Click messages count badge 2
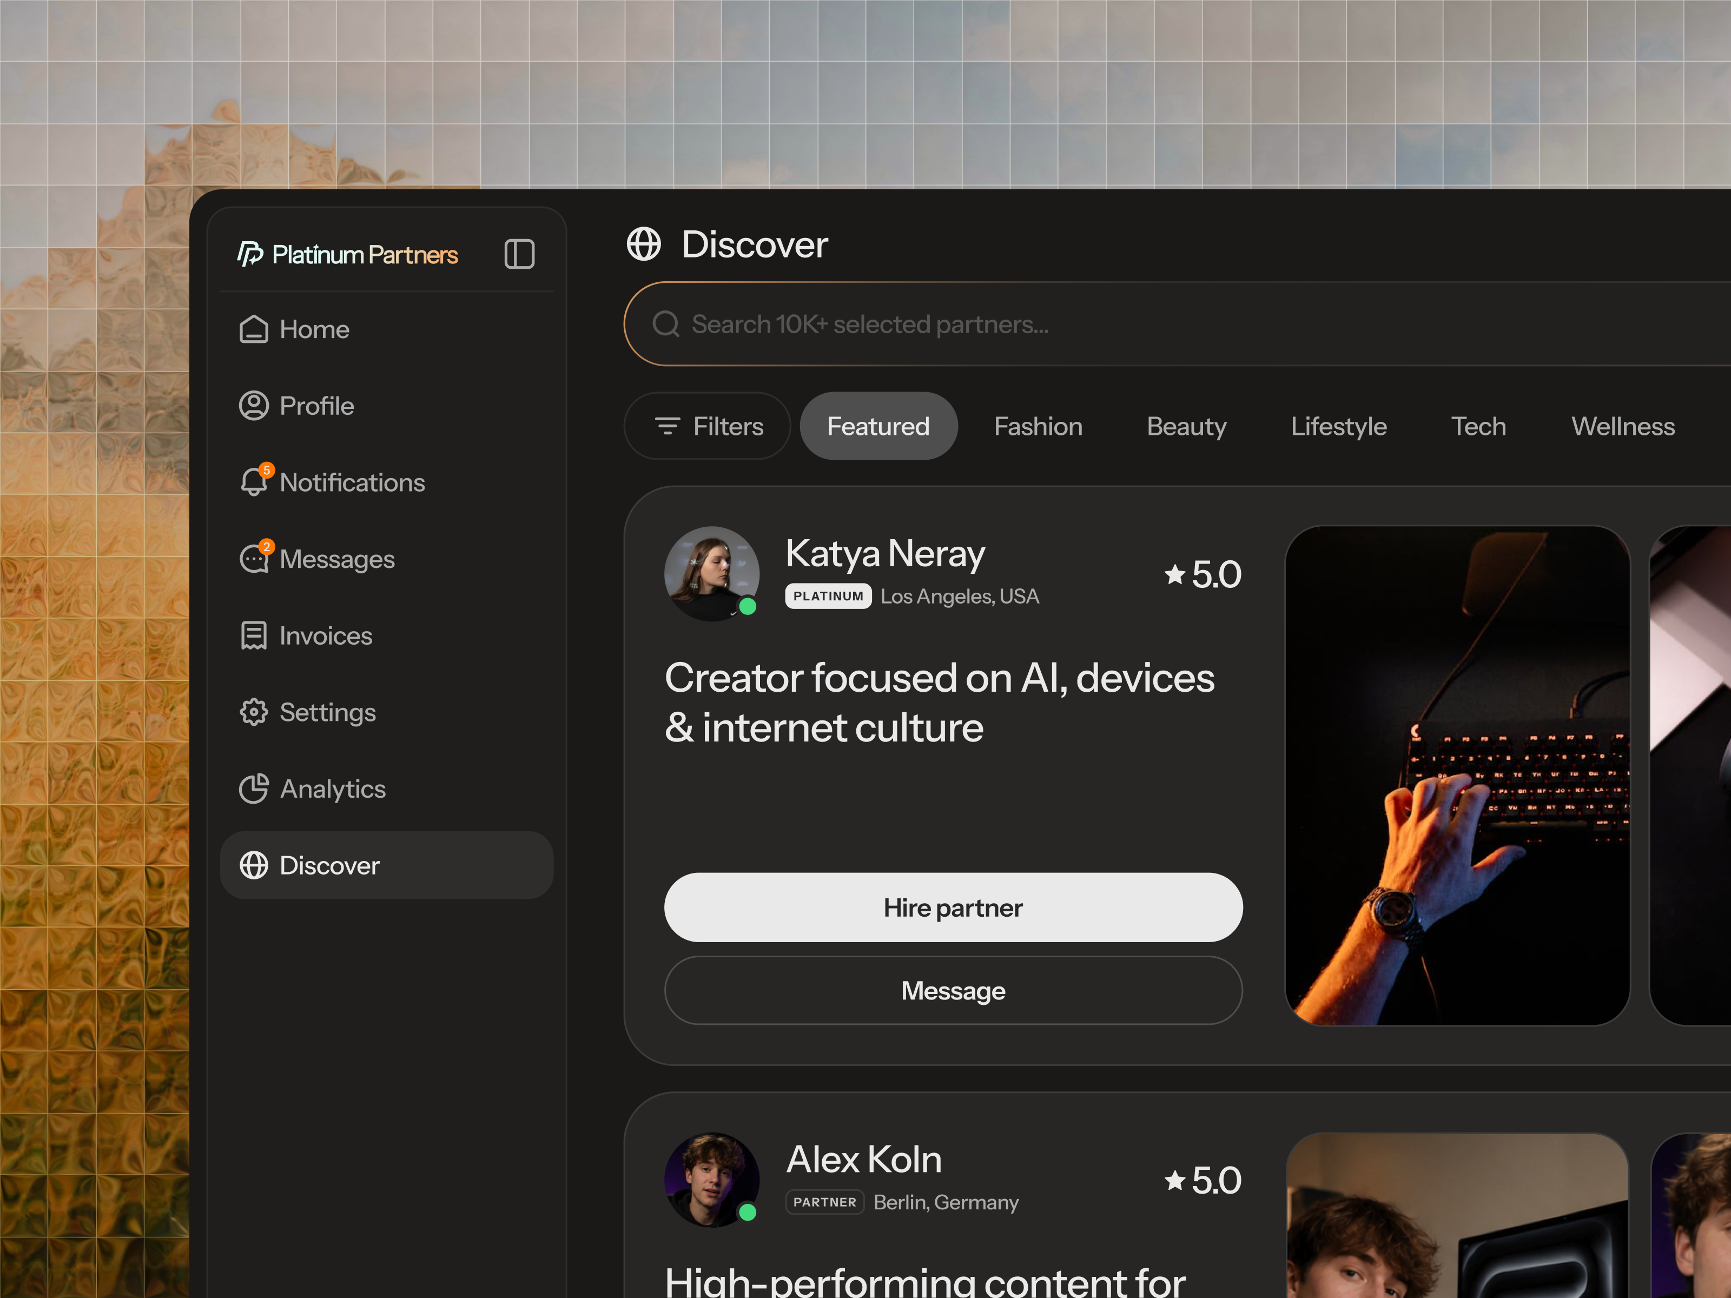 coord(267,547)
